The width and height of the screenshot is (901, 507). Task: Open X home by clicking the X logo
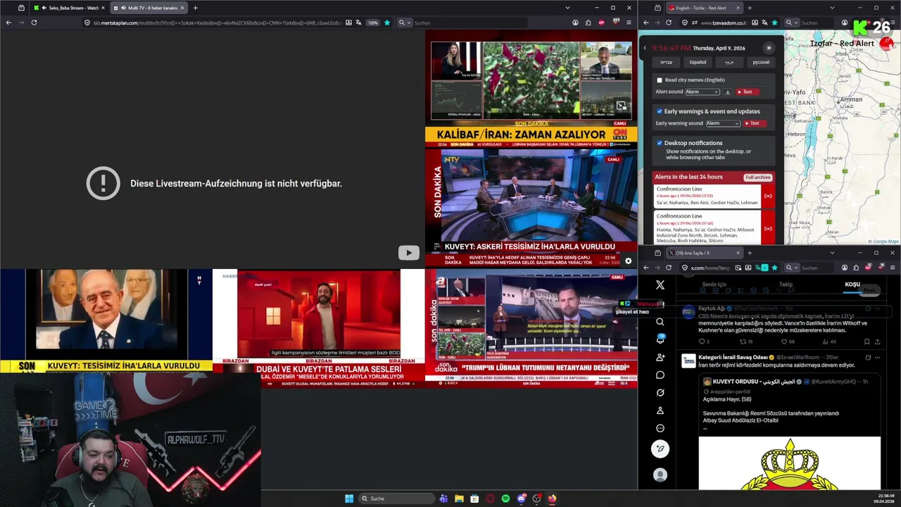tap(660, 284)
